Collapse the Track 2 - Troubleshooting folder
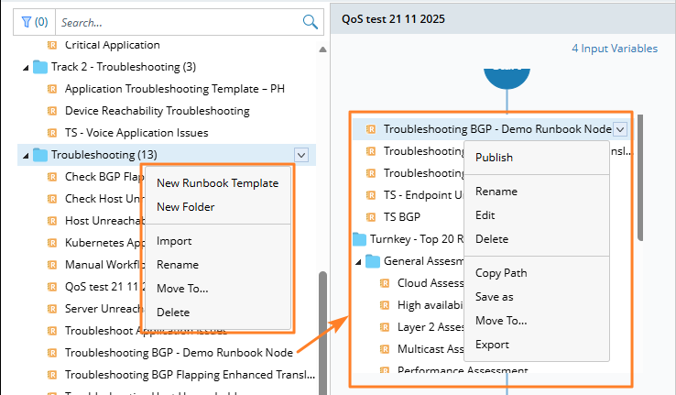This screenshot has height=395, width=676. tap(26, 67)
